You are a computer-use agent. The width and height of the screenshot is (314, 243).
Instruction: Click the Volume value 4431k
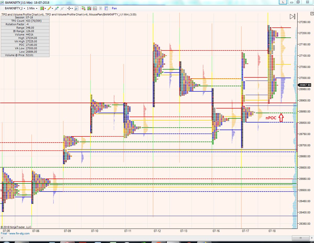point(30,34)
